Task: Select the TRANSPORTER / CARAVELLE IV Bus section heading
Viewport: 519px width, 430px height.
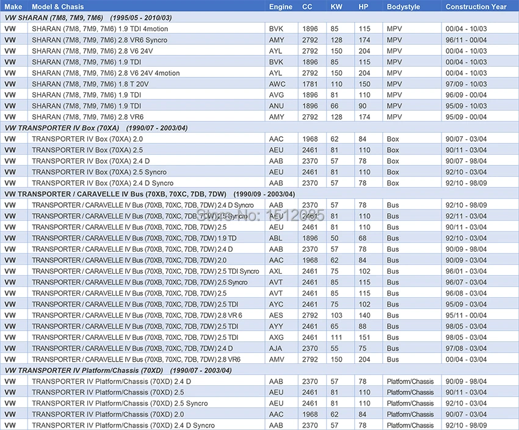Action: coord(150,194)
